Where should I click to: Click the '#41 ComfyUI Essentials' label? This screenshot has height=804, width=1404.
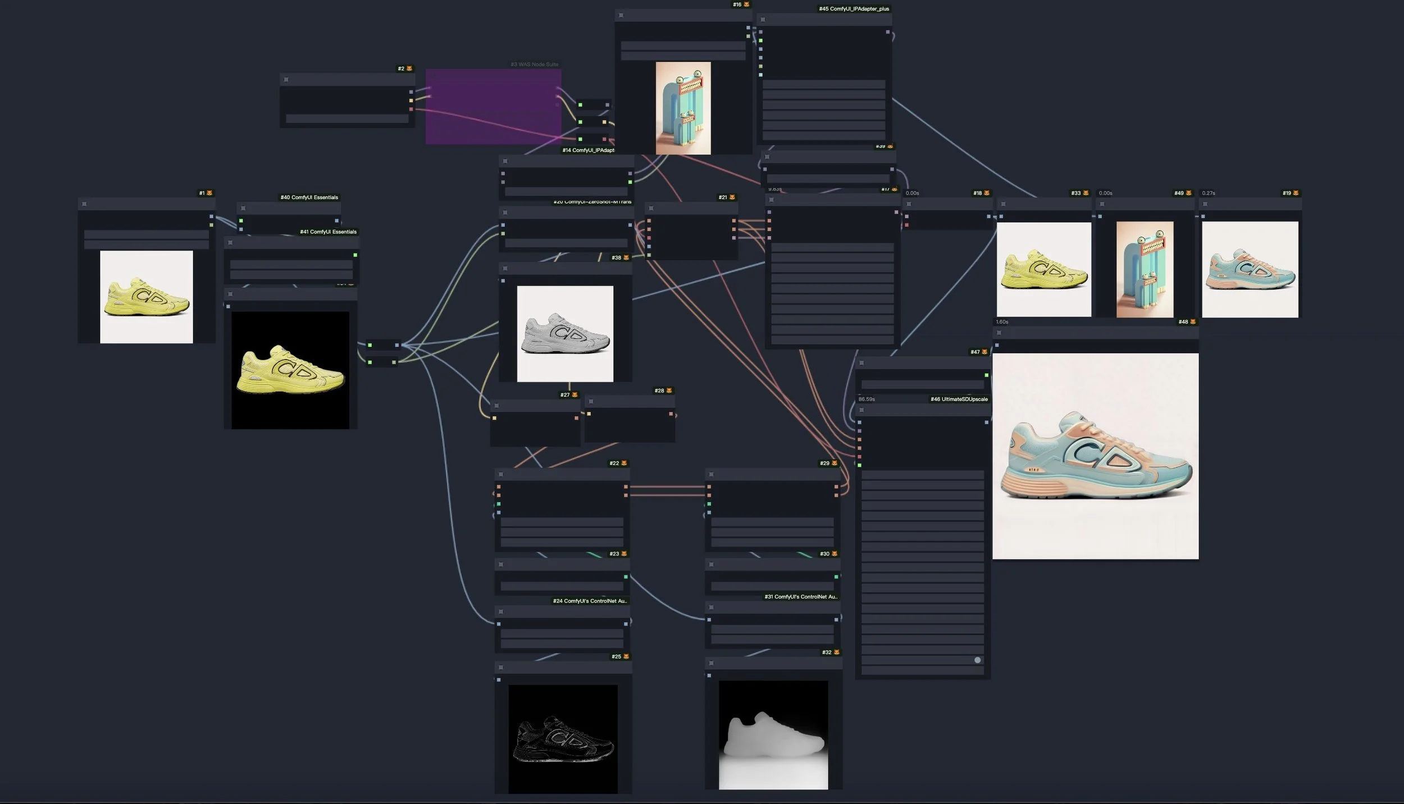328,232
